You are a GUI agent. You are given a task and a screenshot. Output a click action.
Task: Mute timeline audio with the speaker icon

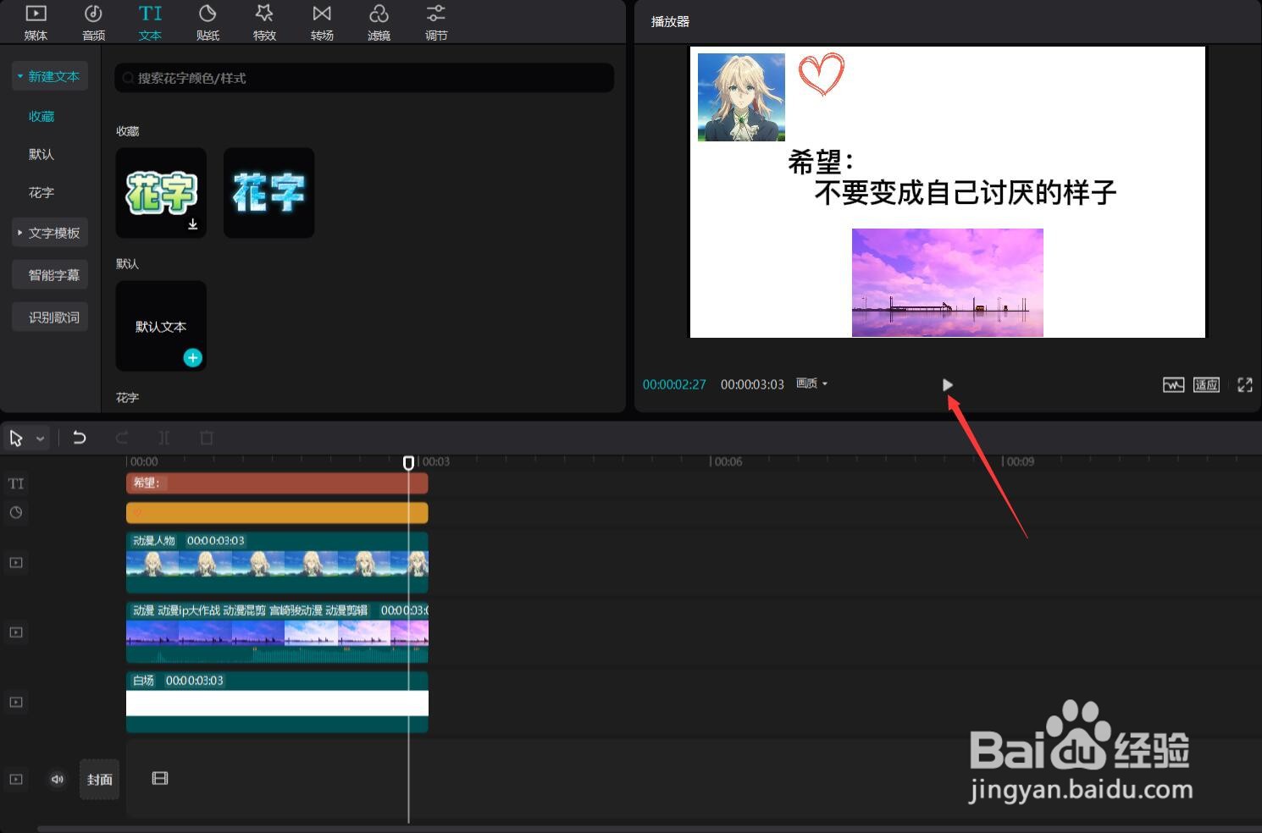pos(58,779)
